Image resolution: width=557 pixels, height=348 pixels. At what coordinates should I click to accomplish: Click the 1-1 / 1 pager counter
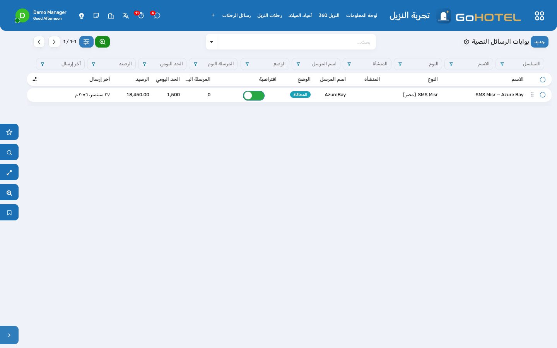70,42
